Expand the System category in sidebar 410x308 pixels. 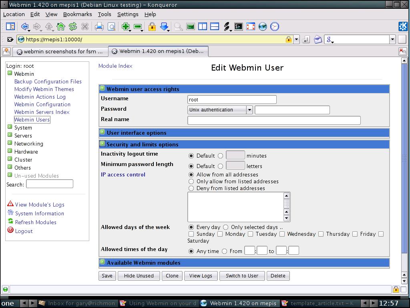10,127
